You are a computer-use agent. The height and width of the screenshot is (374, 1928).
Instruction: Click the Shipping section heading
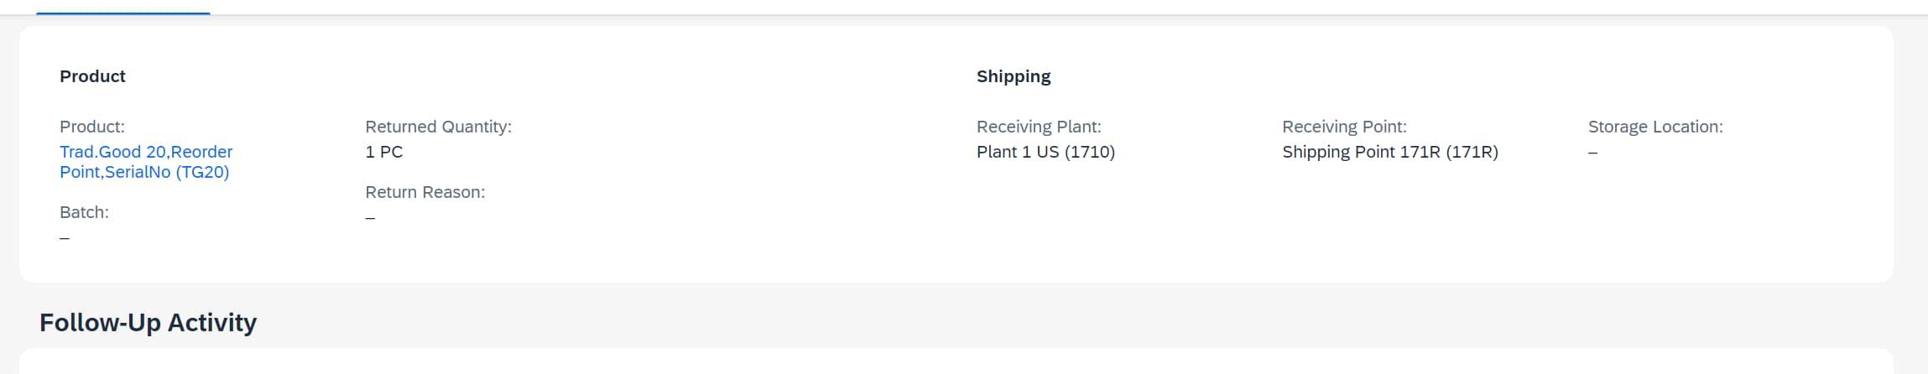[x=1013, y=76]
